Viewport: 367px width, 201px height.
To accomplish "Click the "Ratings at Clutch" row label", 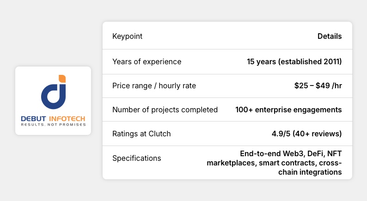I will 141,134.
